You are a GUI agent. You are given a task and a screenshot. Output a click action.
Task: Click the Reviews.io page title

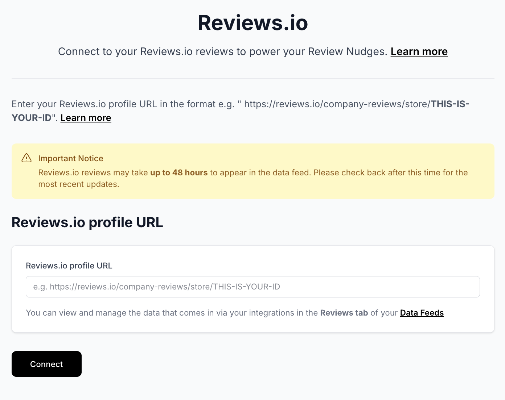tap(252, 22)
